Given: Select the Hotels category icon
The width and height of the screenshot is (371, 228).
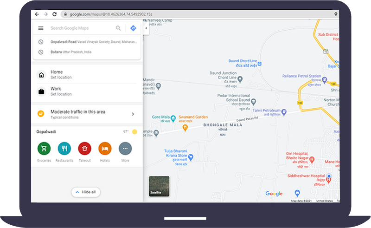Looking at the screenshot, I should point(105,149).
